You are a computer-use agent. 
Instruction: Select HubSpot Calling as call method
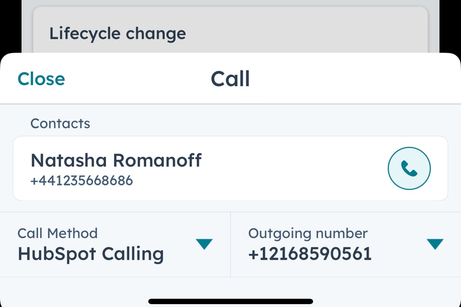[x=90, y=254]
